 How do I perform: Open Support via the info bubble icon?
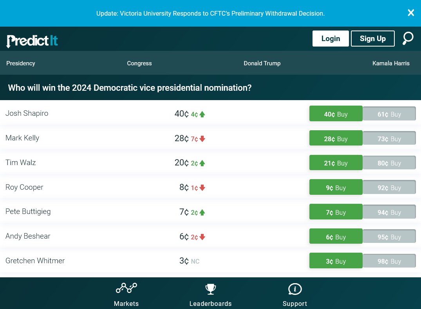pyautogui.click(x=295, y=289)
